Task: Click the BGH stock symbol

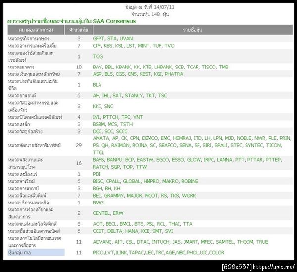Action: coord(98,189)
